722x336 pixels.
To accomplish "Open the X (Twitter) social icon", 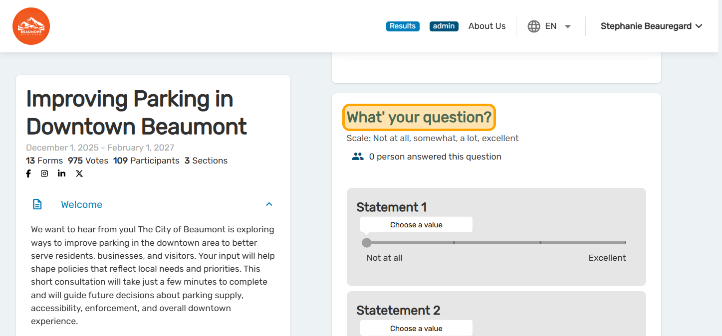I will click(79, 173).
